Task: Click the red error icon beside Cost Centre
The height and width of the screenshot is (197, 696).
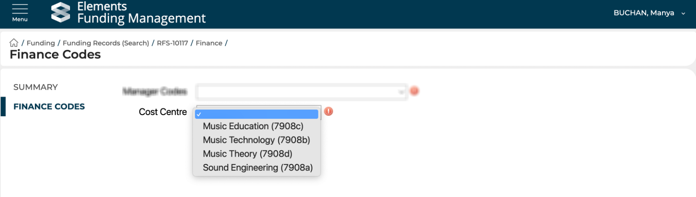Action: [x=329, y=112]
